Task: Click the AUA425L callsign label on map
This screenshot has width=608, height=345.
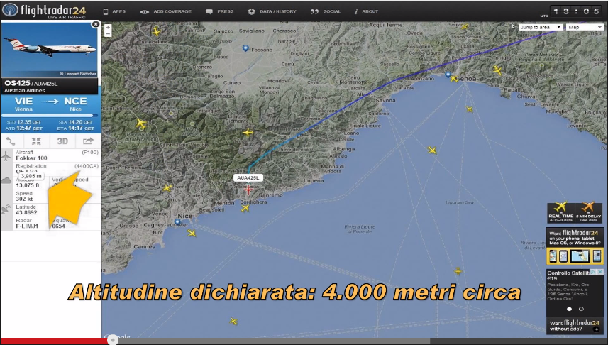Action: pyautogui.click(x=248, y=177)
